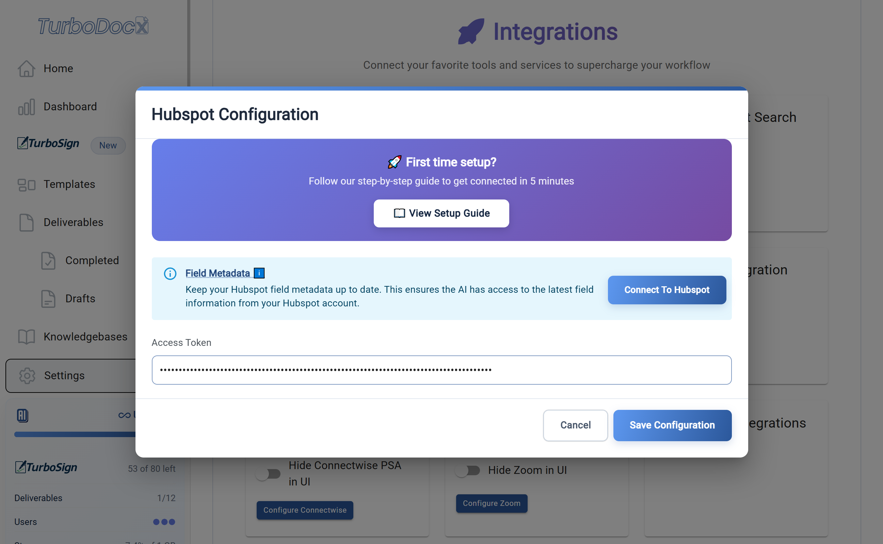
Task: Click the Users label in usage panel
Action: click(26, 522)
